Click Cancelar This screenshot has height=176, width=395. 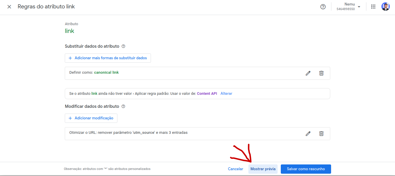click(235, 169)
